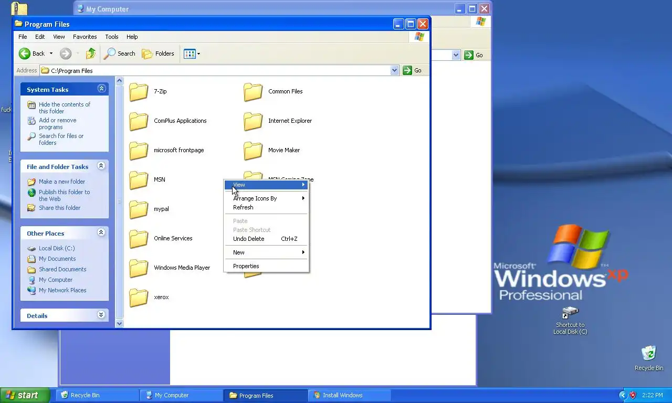672x403 pixels.
Task: Switch to My Computer taskbar button
Action: (x=182, y=395)
